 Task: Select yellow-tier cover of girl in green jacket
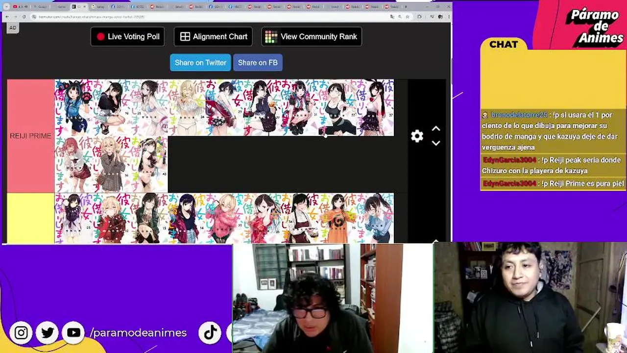pyautogui.click(x=149, y=218)
